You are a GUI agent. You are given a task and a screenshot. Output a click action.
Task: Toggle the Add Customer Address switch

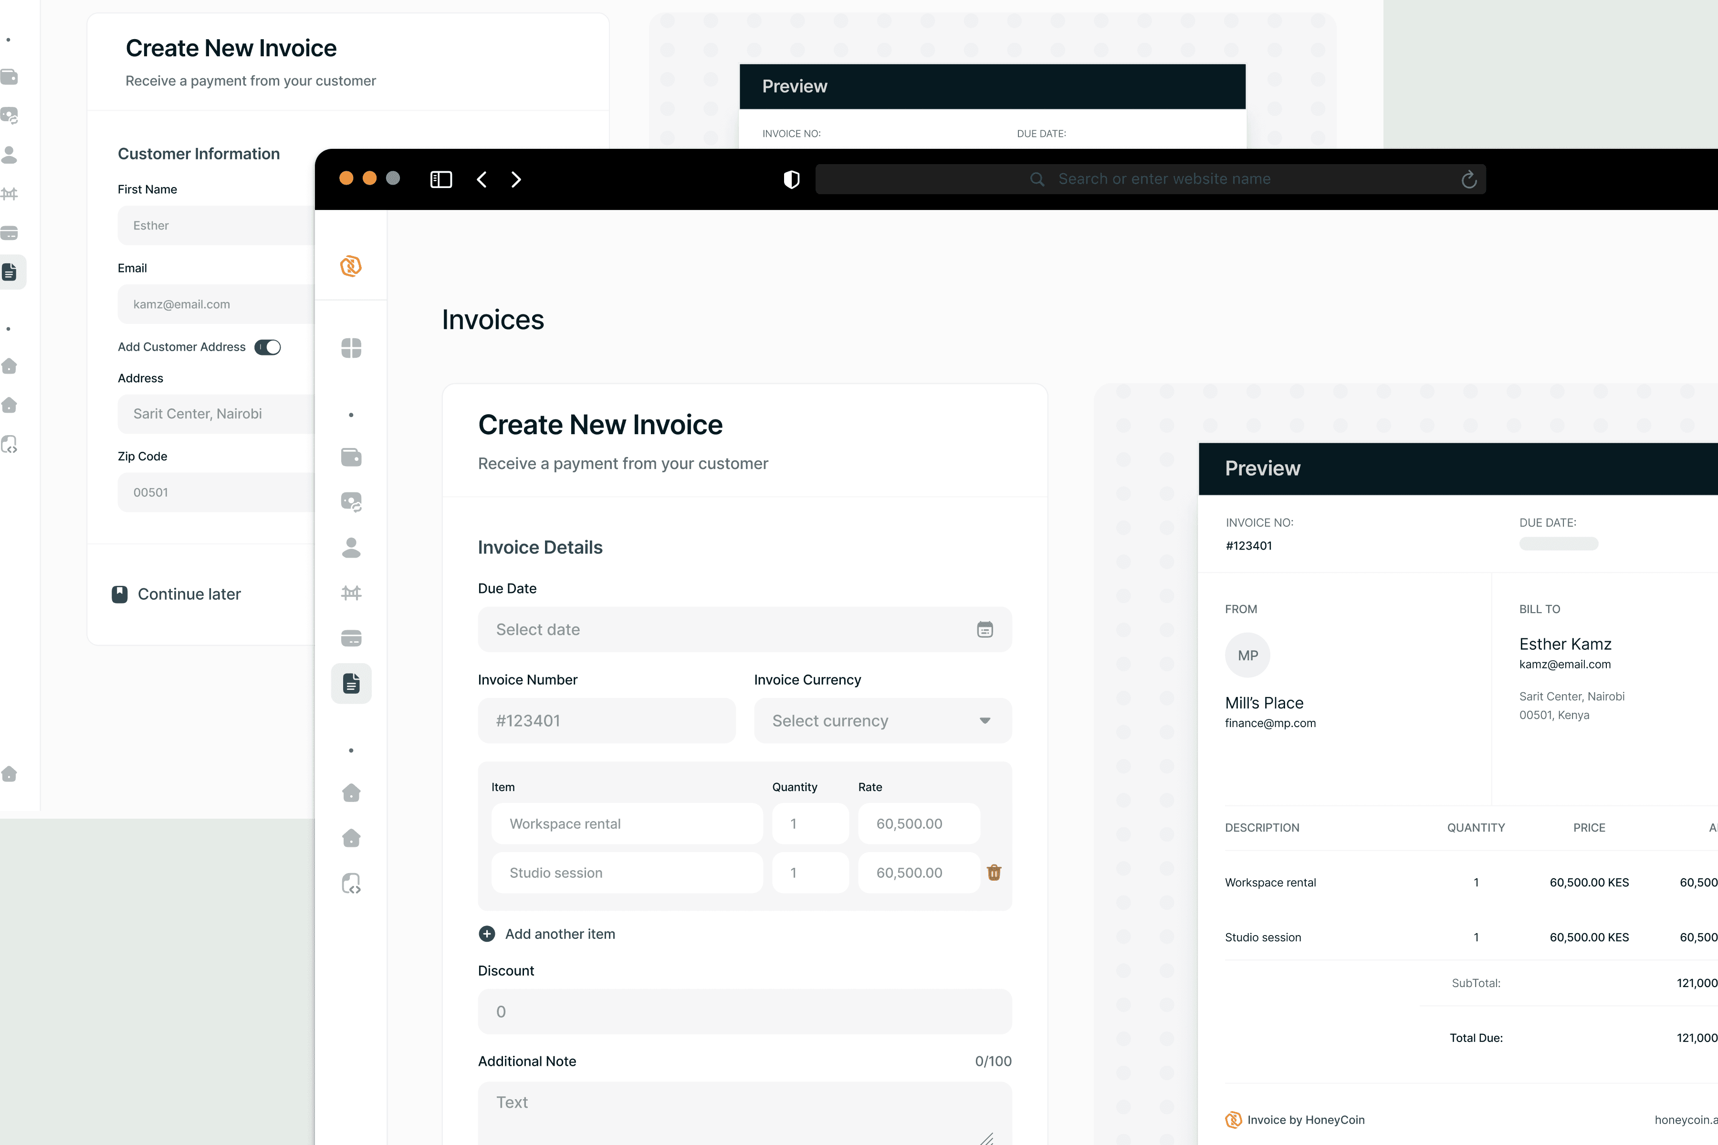267,348
